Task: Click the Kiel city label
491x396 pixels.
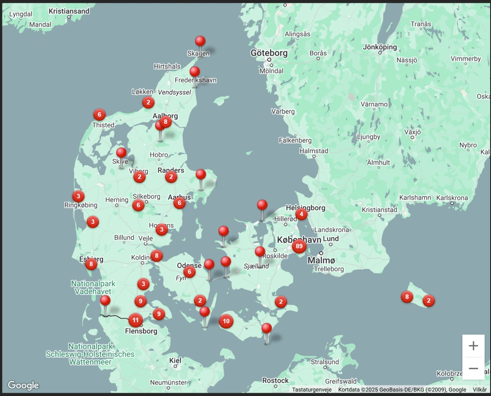Action: (175, 360)
